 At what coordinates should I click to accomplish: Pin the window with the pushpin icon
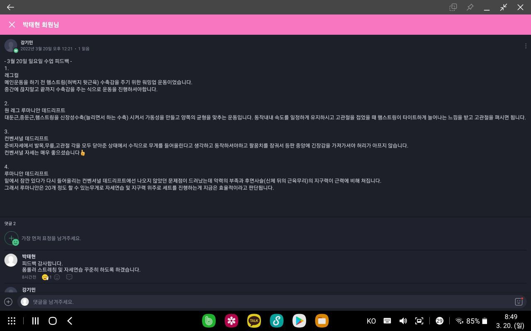(x=470, y=7)
